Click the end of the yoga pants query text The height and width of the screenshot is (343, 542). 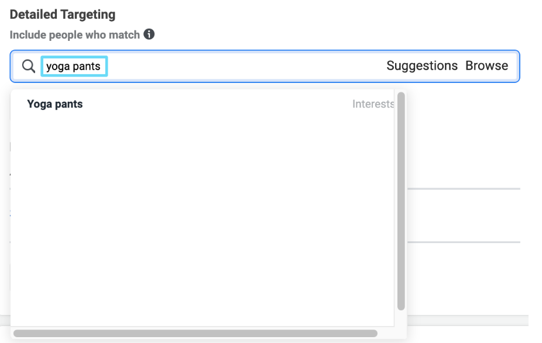click(101, 66)
